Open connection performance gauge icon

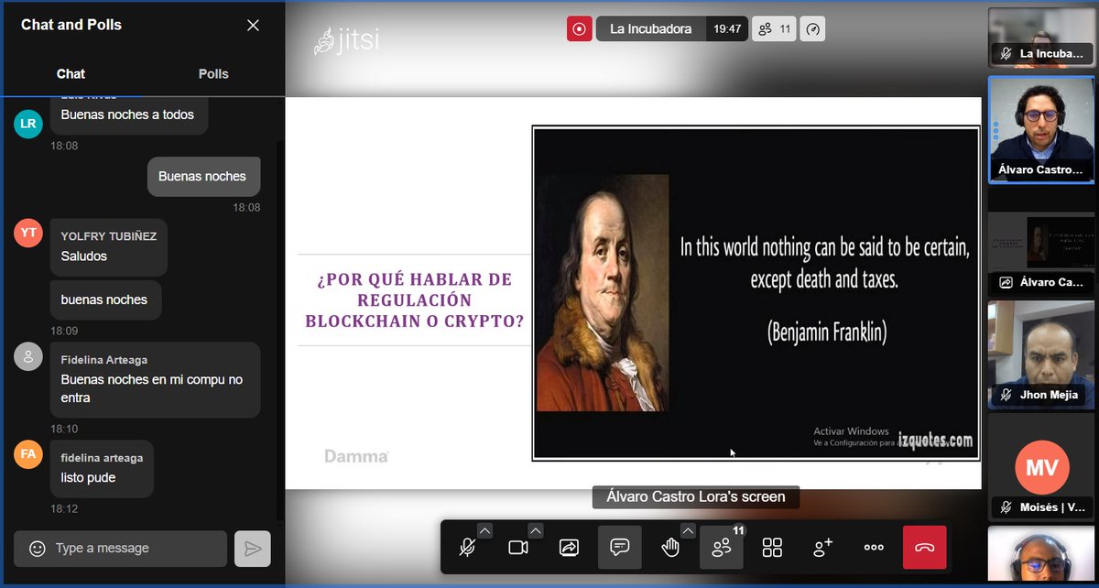pos(813,29)
